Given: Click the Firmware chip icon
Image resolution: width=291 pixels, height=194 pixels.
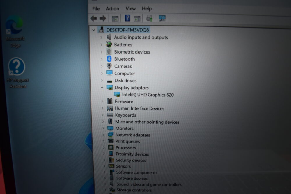Looking at the screenshot, I should click(x=110, y=101).
